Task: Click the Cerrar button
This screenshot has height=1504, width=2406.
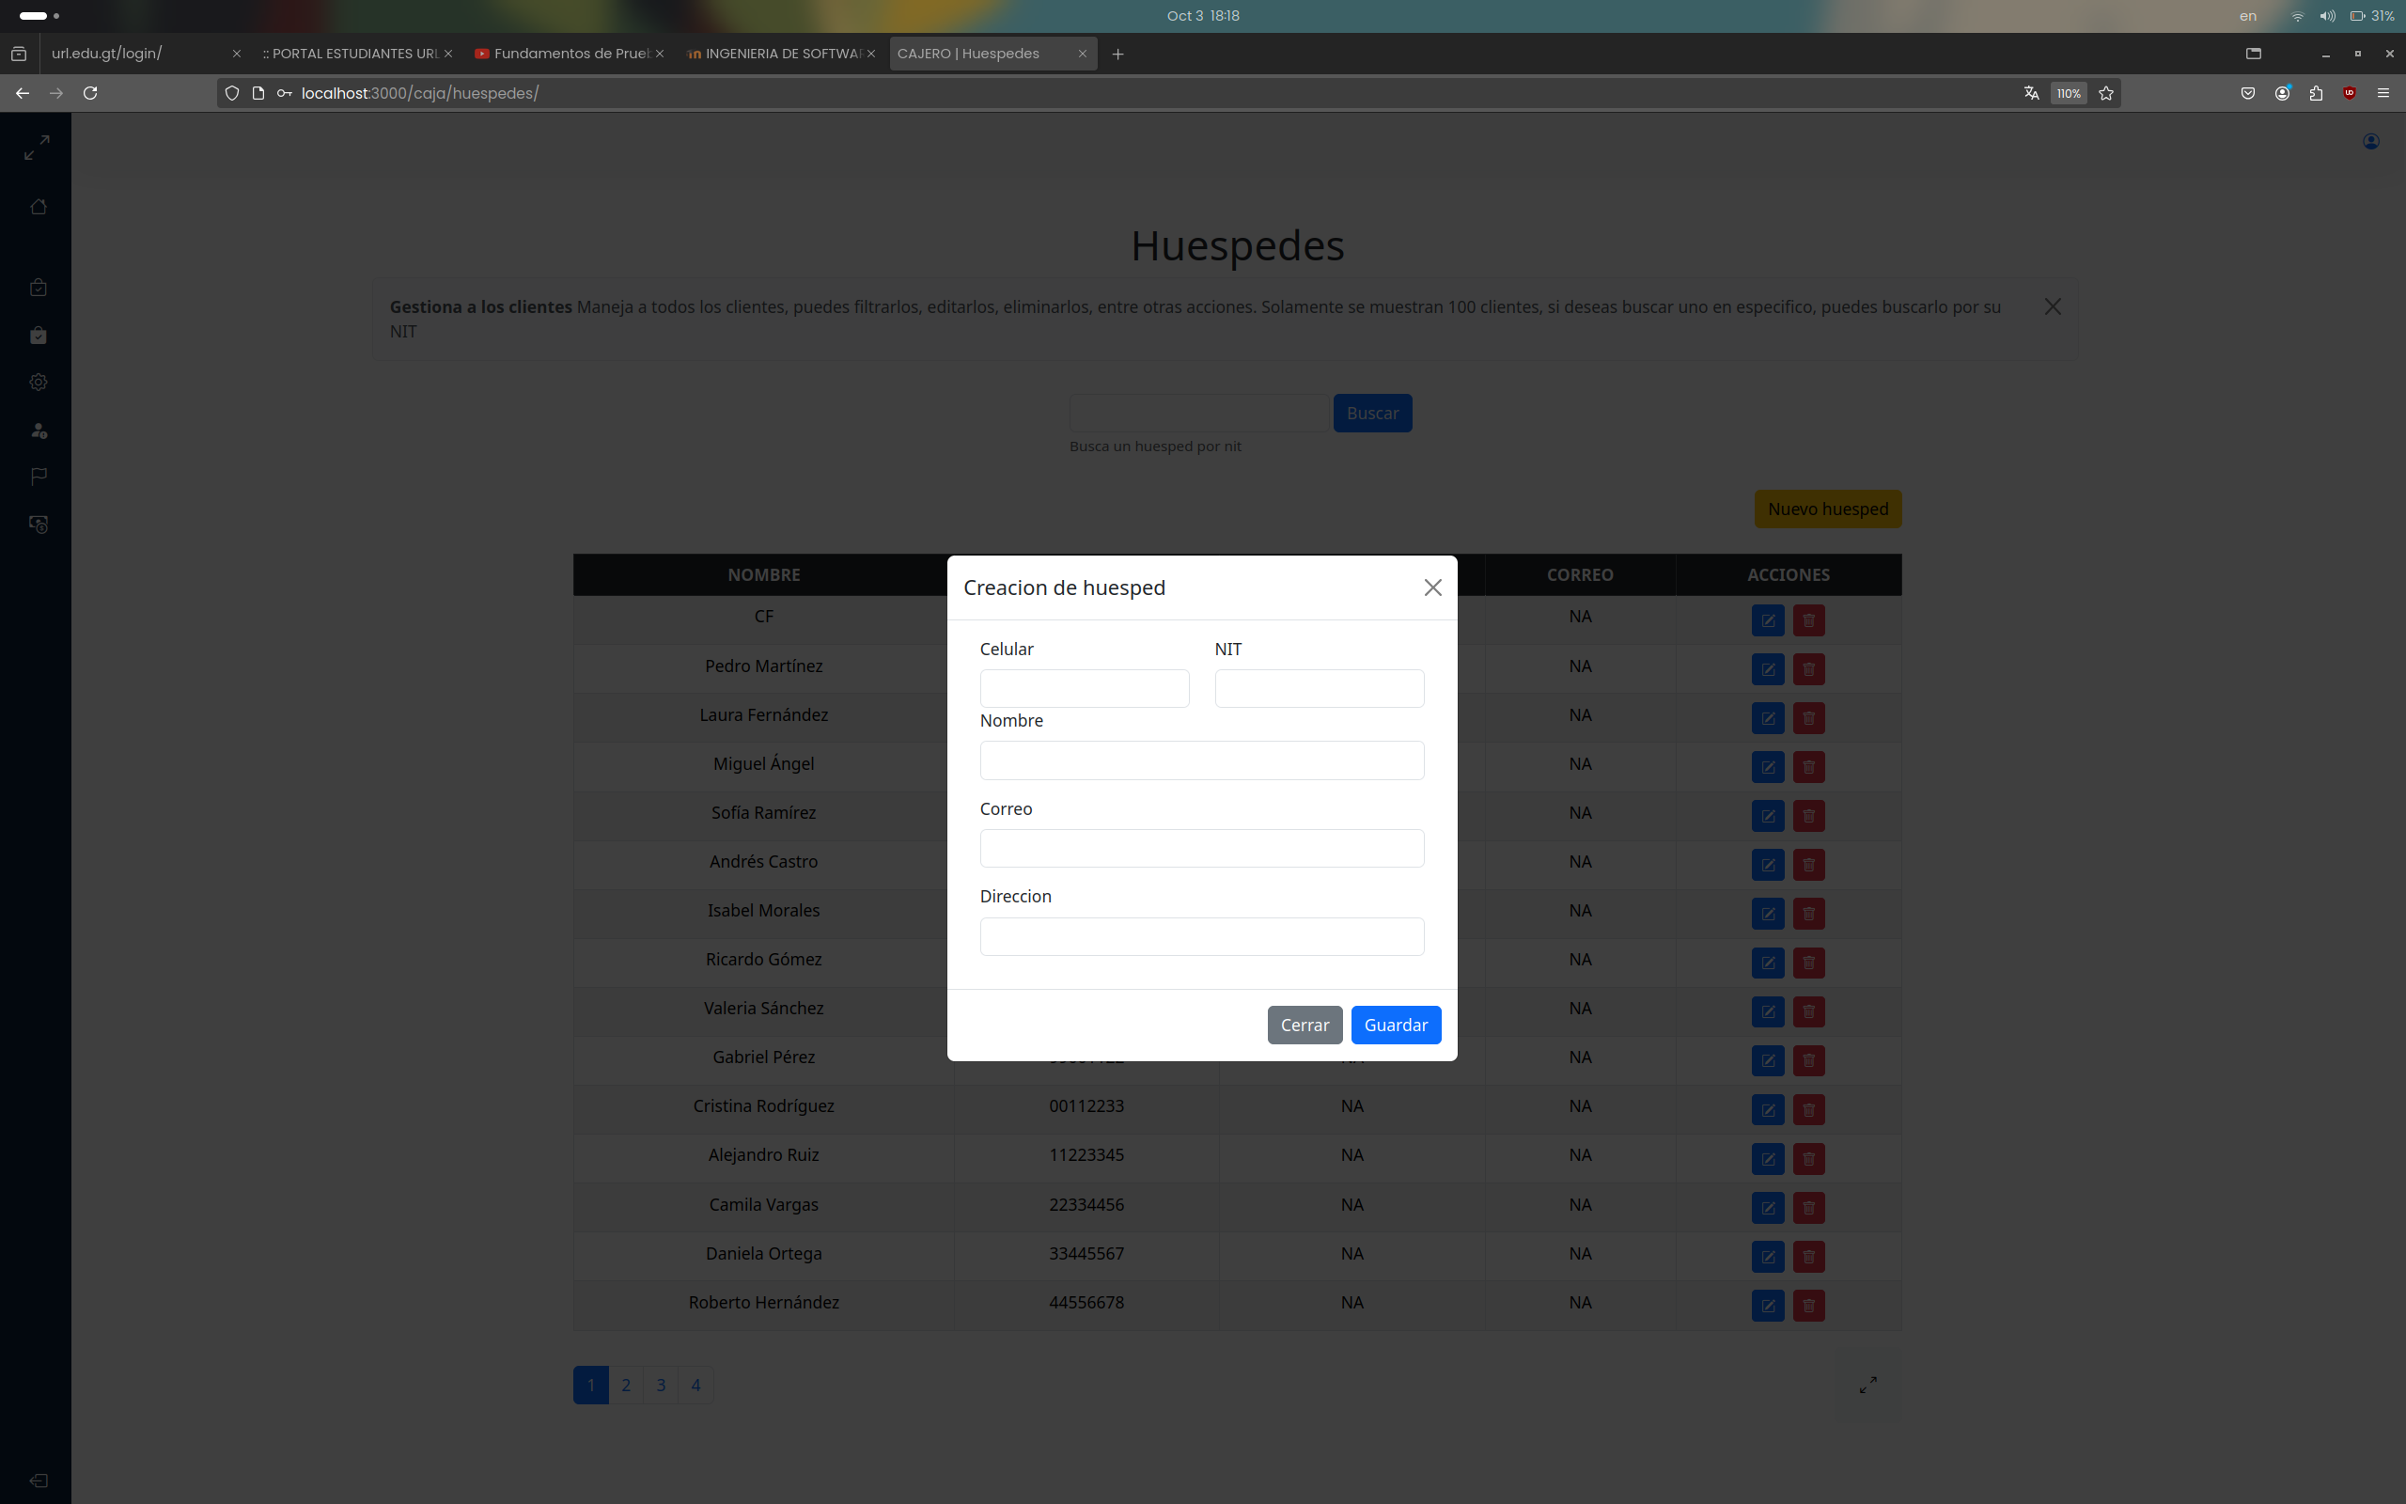Action: (x=1304, y=1025)
